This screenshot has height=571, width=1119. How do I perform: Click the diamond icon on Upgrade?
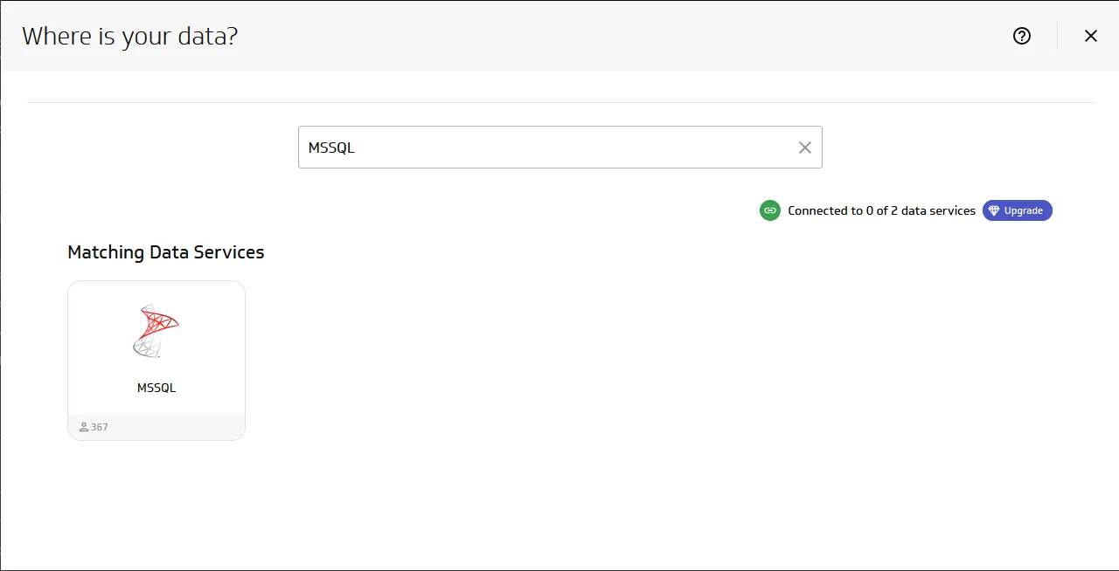click(993, 210)
